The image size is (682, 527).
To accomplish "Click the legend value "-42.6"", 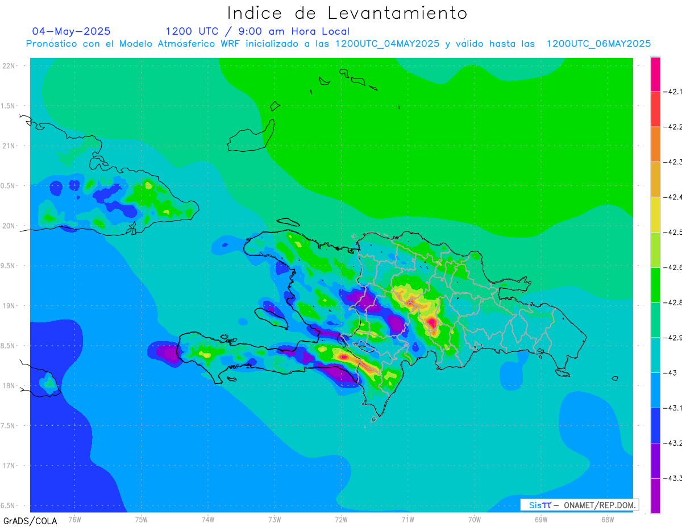I will [x=673, y=267].
